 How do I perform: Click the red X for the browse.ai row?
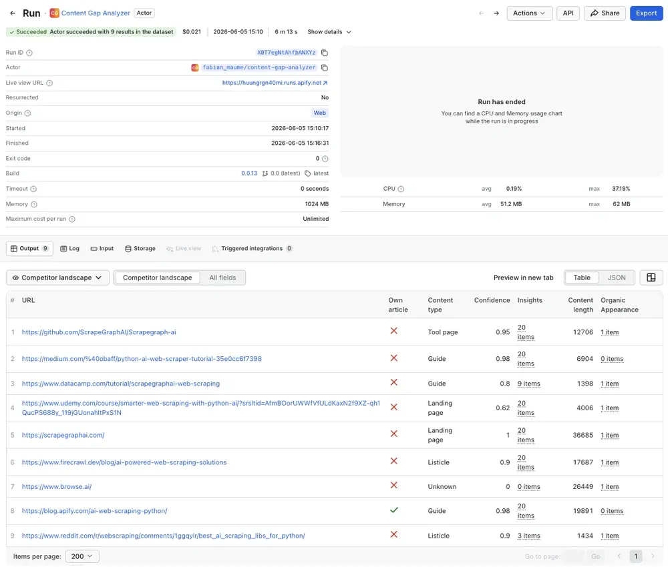coord(394,486)
